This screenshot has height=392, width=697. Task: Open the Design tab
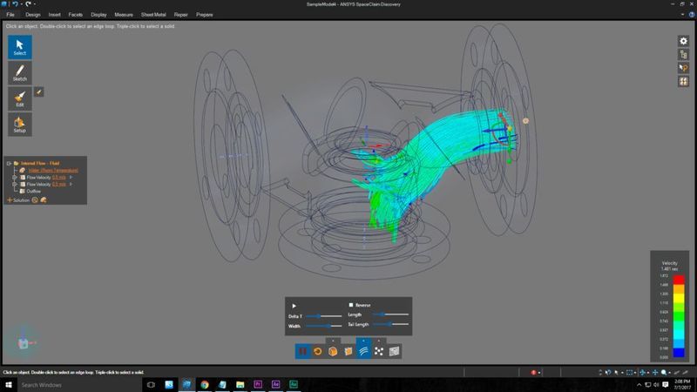pos(33,15)
